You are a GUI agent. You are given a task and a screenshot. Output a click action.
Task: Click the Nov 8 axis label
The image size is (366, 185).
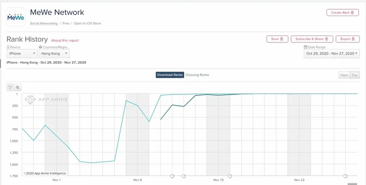pos(137,180)
